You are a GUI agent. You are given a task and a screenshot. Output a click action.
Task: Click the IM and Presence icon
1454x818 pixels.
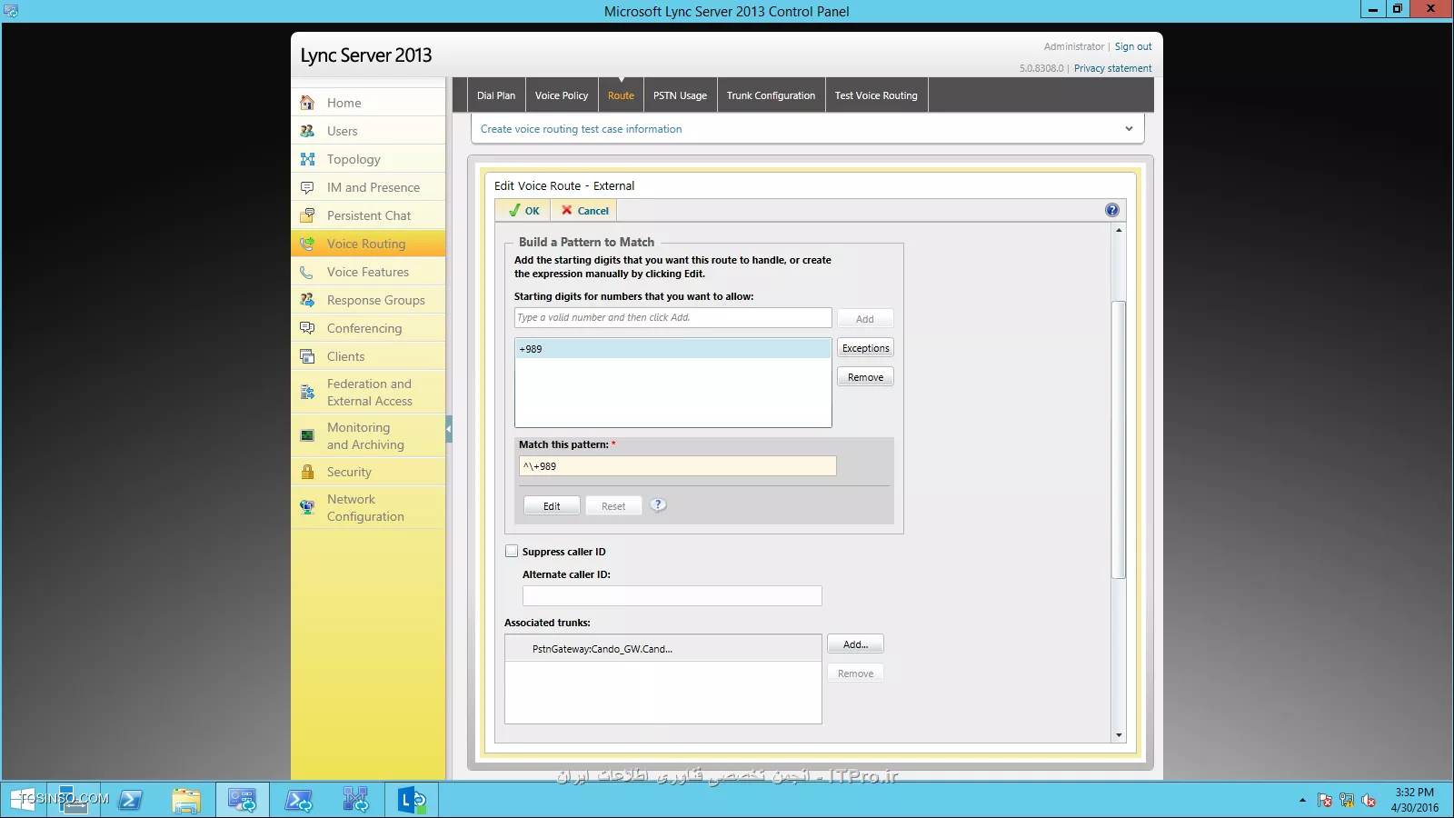click(x=307, y=187)
